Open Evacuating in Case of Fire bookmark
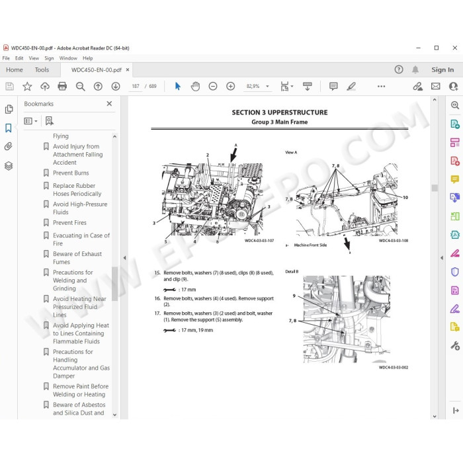The image size is (463, 463). point(81,239)
